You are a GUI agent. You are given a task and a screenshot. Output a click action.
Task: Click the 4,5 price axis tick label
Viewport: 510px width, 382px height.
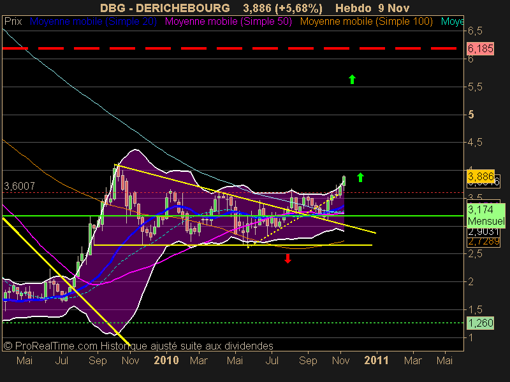point(475,142)
